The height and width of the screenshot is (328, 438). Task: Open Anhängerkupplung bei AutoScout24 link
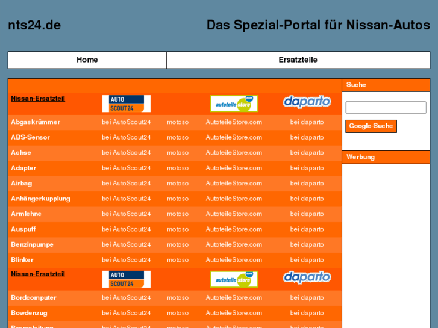click(127, 199)
